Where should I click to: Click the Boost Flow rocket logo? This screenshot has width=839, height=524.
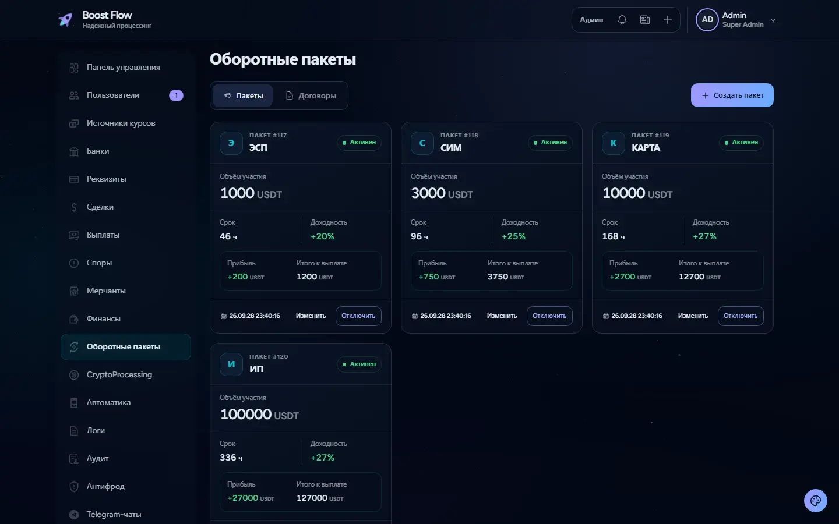coord(65,20)
